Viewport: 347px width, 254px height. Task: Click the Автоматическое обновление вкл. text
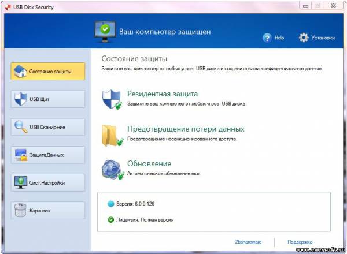[x=164, y=174]
